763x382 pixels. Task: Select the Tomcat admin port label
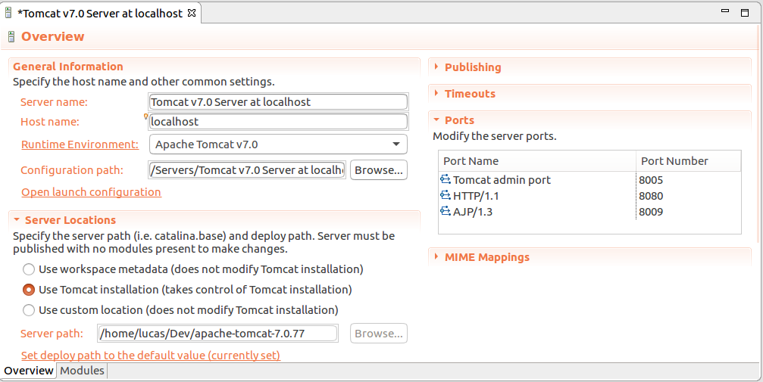pos(502,180)
